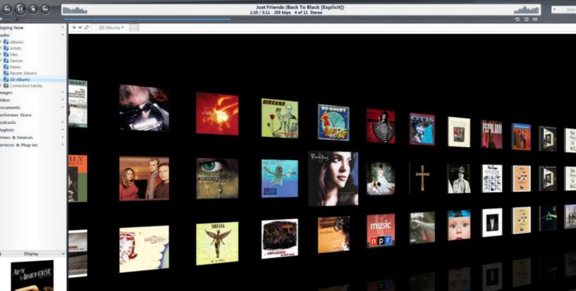Select the Pearl Jam album cover

(x=492, y=134)
